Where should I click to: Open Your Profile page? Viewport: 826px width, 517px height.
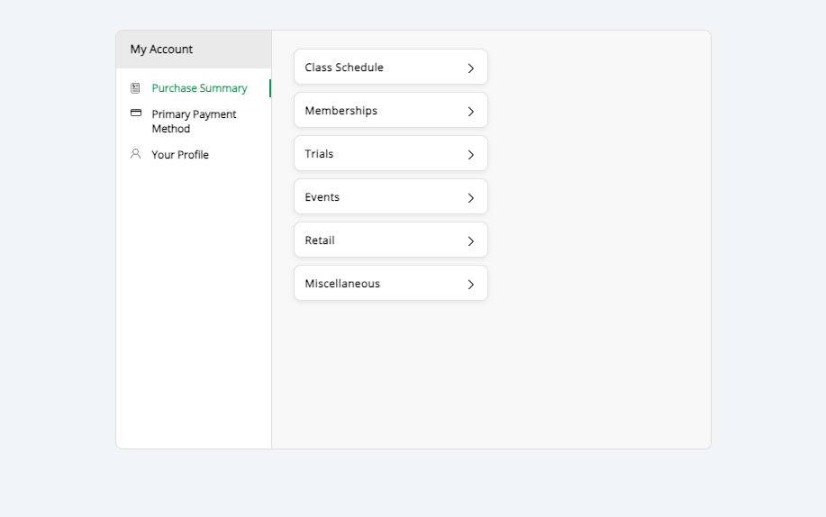click(x=180, y=154)
